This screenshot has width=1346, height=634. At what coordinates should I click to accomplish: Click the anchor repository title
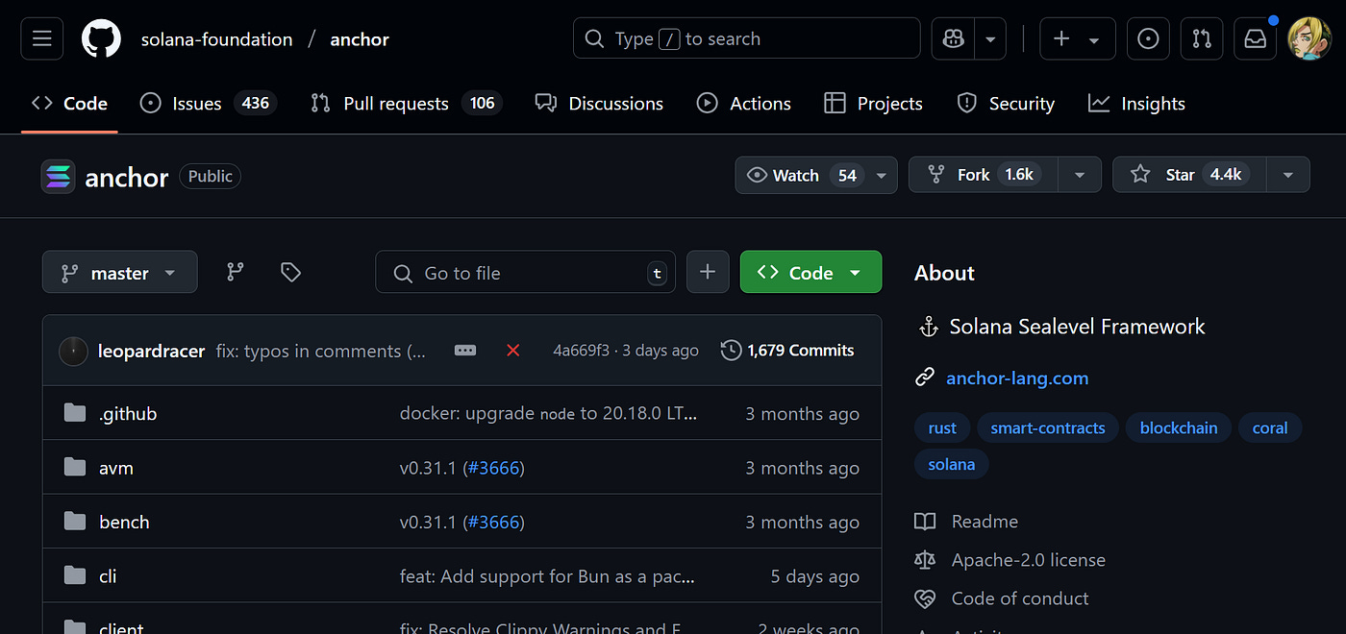click(127, 178)
